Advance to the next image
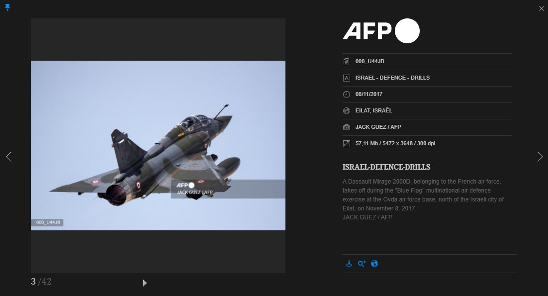 (x=540, y=157)
